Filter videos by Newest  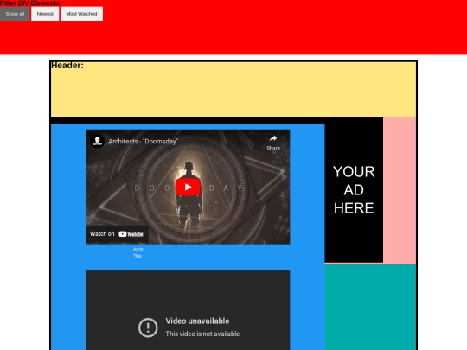pyautogui.click(x=45, y=14)
